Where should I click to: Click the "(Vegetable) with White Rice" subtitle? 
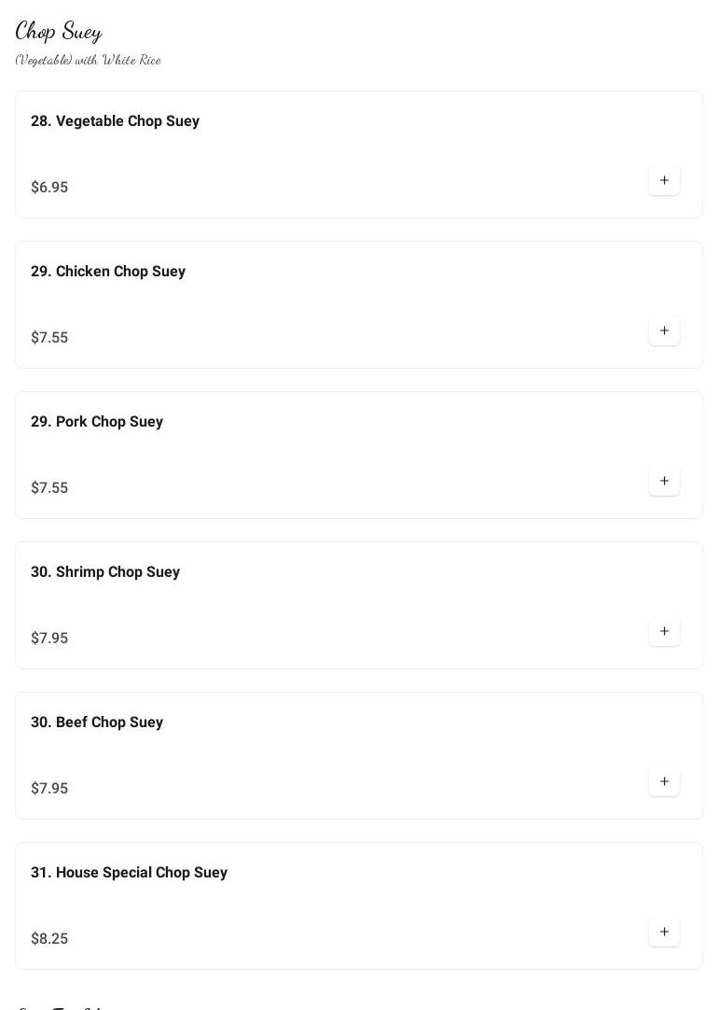[89, 60]
